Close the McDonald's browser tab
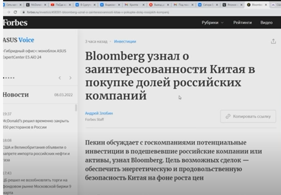The width and height of the screenshot is (281, 195). [45, 5]
